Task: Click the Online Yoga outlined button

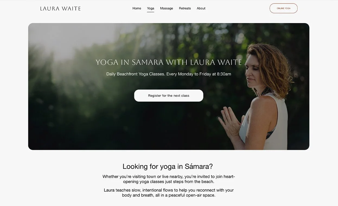Action: point(283,8)
